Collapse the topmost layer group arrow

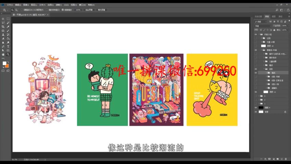coord(259,34)
